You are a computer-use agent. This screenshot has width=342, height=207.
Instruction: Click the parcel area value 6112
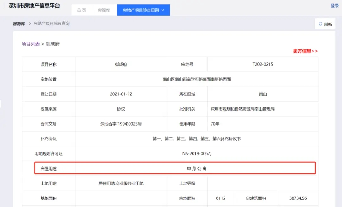click(x=221, y=198)
